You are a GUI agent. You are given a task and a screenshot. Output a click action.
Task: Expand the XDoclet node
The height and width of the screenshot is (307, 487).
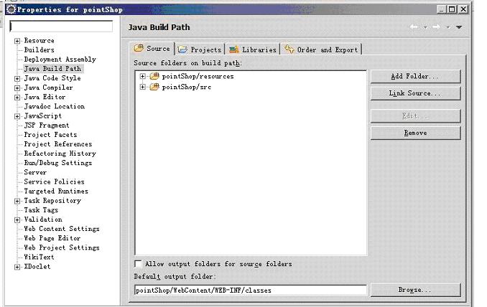pos(17,267)
